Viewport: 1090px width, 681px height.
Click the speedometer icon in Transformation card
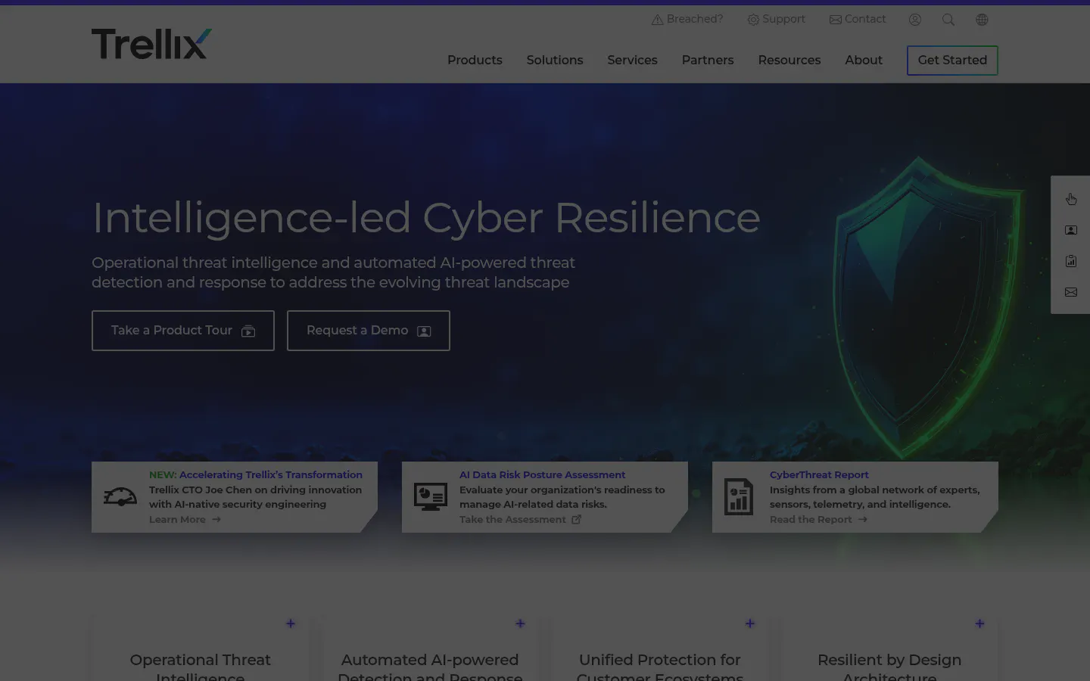point(120,496)
